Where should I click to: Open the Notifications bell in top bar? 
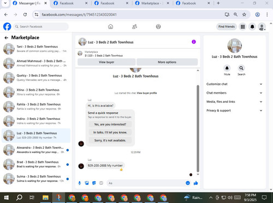(x=252, y=27)
